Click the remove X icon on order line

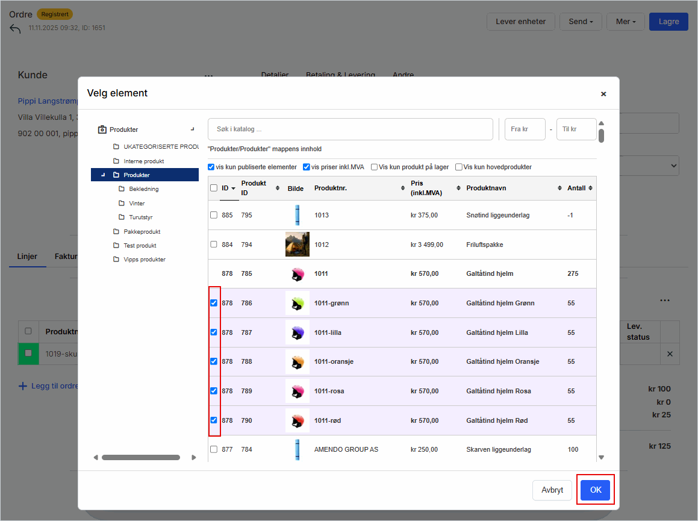670,354
